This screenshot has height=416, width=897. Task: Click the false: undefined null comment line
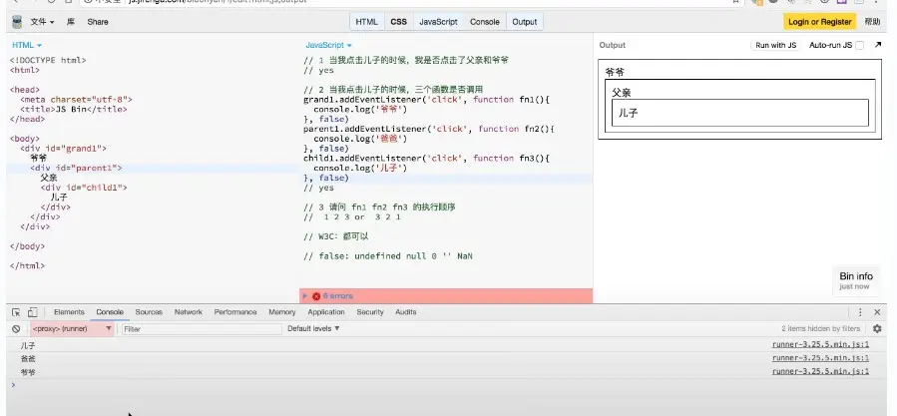coord(388,256)
